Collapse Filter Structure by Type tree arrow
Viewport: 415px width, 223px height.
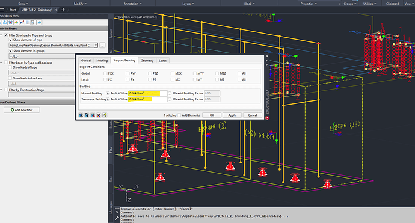coord(1,35)
